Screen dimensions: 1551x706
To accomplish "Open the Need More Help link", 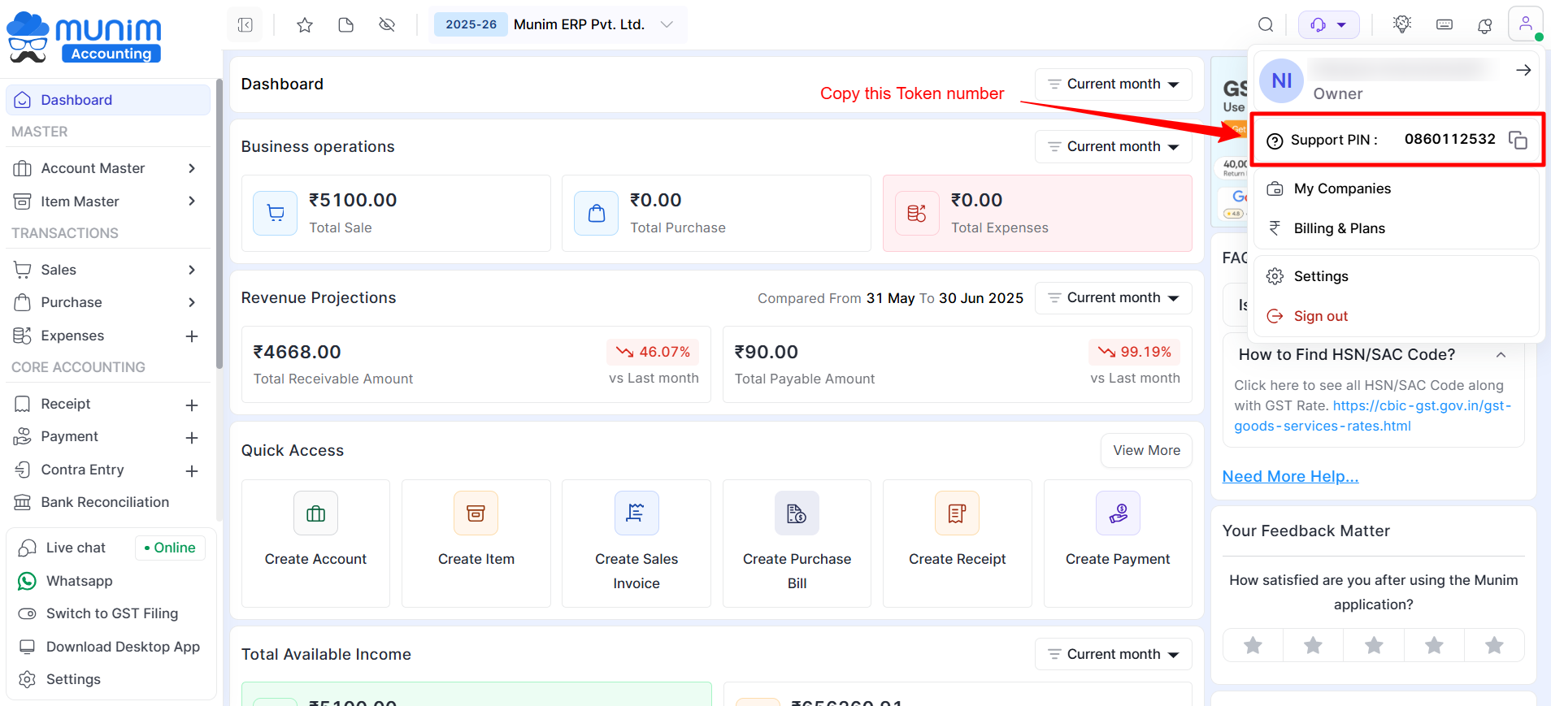I will pos(1290,476).
